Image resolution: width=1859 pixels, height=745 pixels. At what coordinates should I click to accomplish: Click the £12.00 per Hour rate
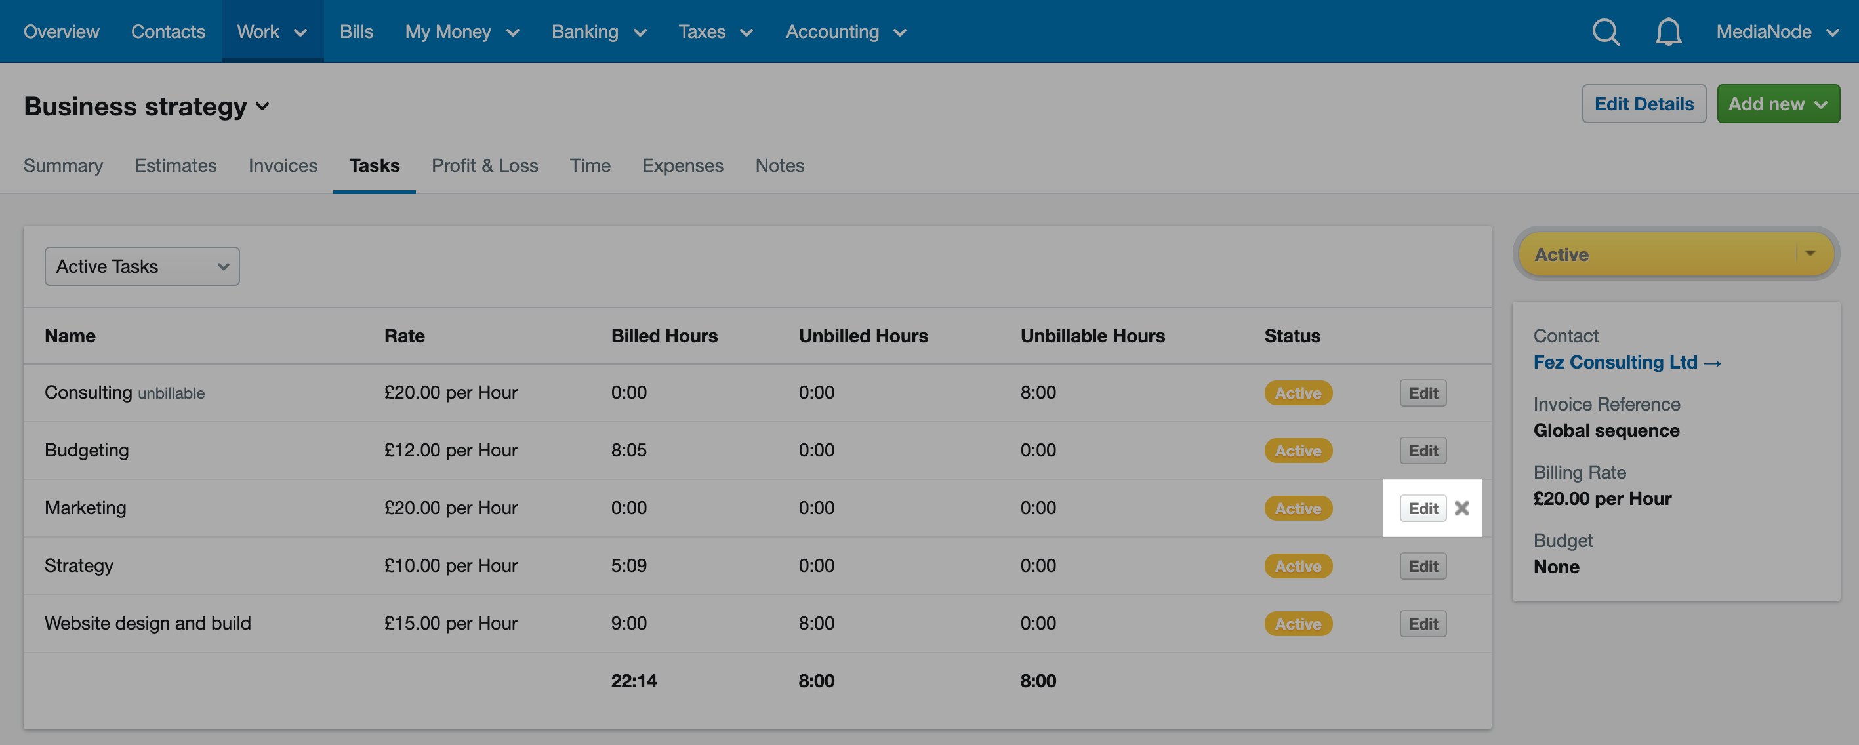pos(450,450)
